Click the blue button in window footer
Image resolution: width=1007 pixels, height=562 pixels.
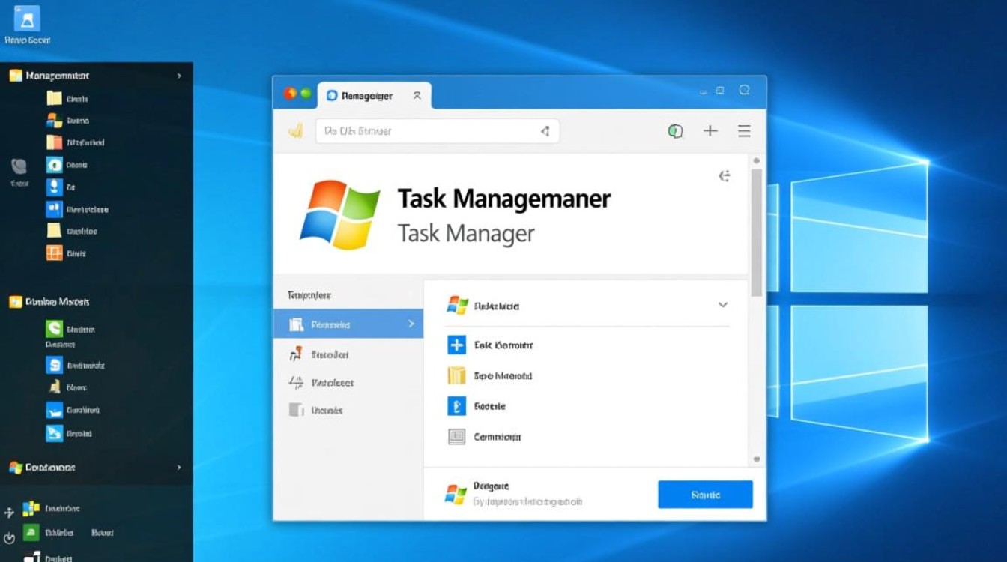tap(705, 495)
